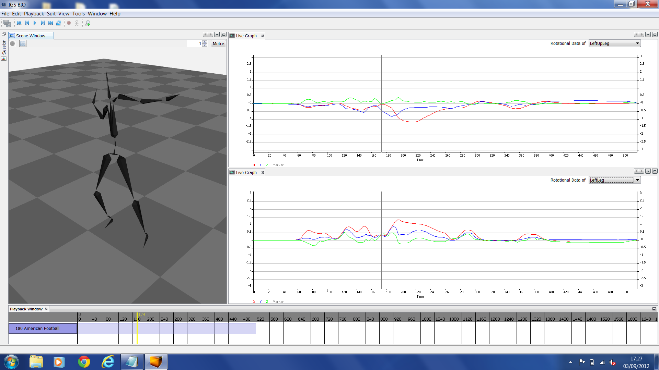Click the Metre unit button

tap(218, 44)
